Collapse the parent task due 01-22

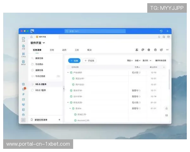pos(68,102)
